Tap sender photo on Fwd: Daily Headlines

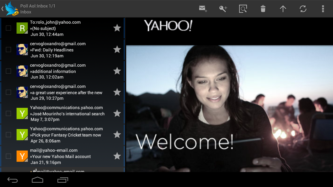22,50
